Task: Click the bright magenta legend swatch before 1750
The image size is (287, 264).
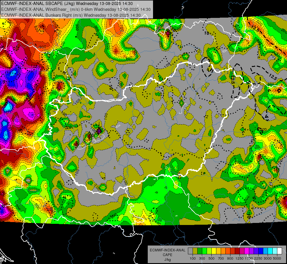Action: (247, 251)
